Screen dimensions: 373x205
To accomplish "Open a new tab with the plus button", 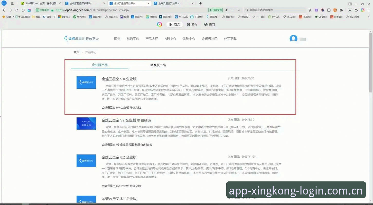I will [x=200, y=3].
